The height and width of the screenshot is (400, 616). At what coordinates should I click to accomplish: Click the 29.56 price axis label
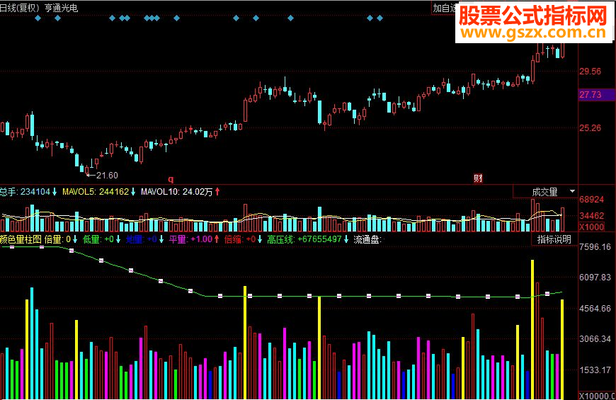pos(590,71)
